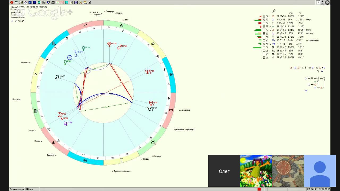Click the globe toolbar icon
The height and width of the screenshot is (191, 340).
21,2
